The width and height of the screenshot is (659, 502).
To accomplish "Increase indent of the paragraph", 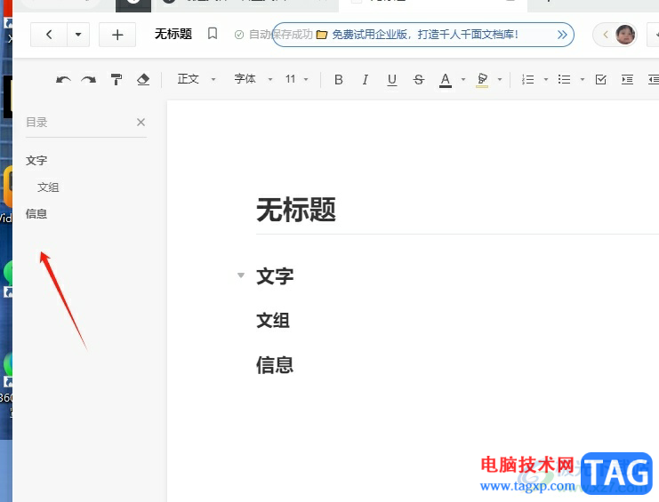I will click(627, 79).
